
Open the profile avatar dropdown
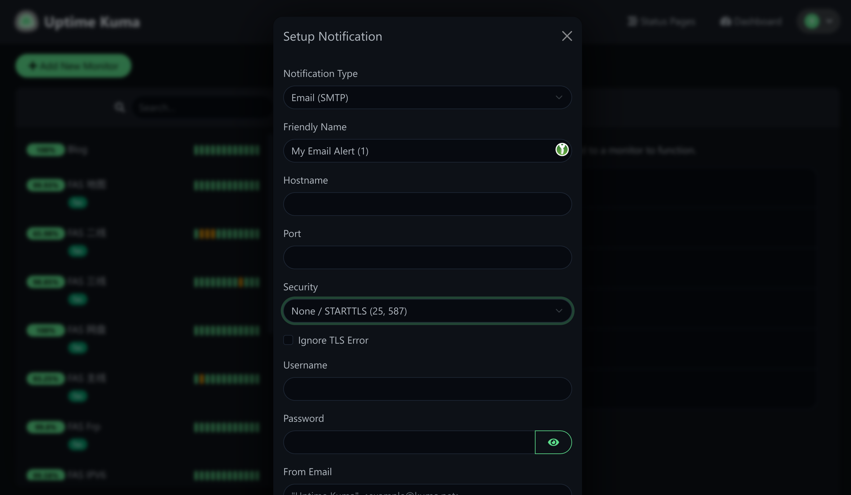(818, 22)
